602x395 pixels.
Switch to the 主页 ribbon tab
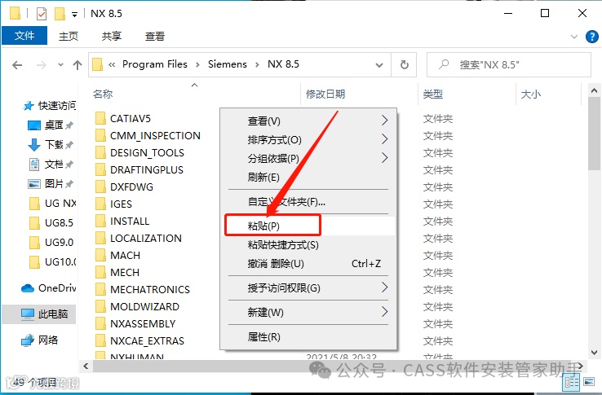(69, 36)
